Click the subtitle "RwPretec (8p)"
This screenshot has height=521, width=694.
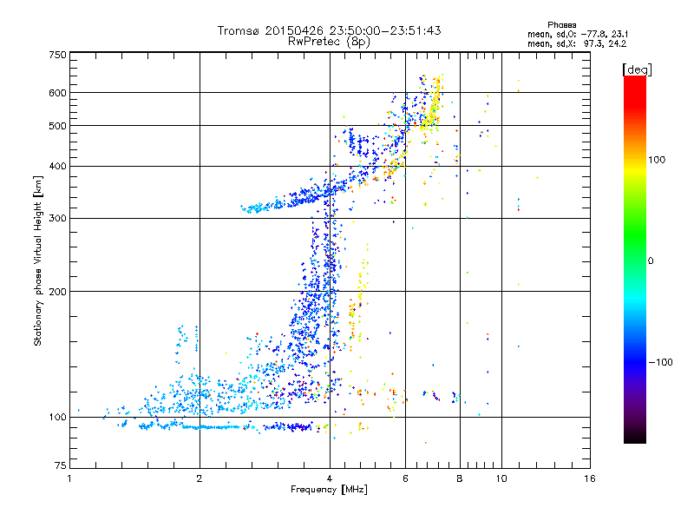coord(330,42)
